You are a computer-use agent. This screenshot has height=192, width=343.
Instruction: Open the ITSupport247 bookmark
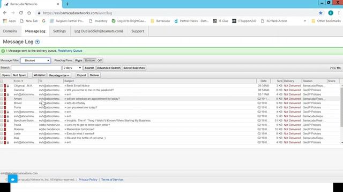pyautogui.click(x=244, y=21)
